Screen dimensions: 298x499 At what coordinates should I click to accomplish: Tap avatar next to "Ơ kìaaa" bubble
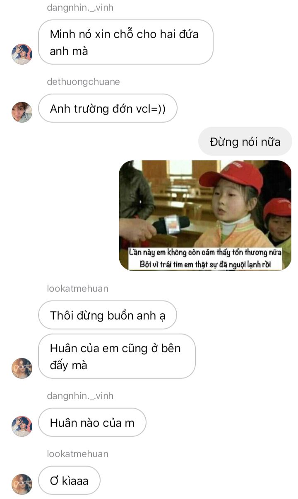[x=22, y=484]
